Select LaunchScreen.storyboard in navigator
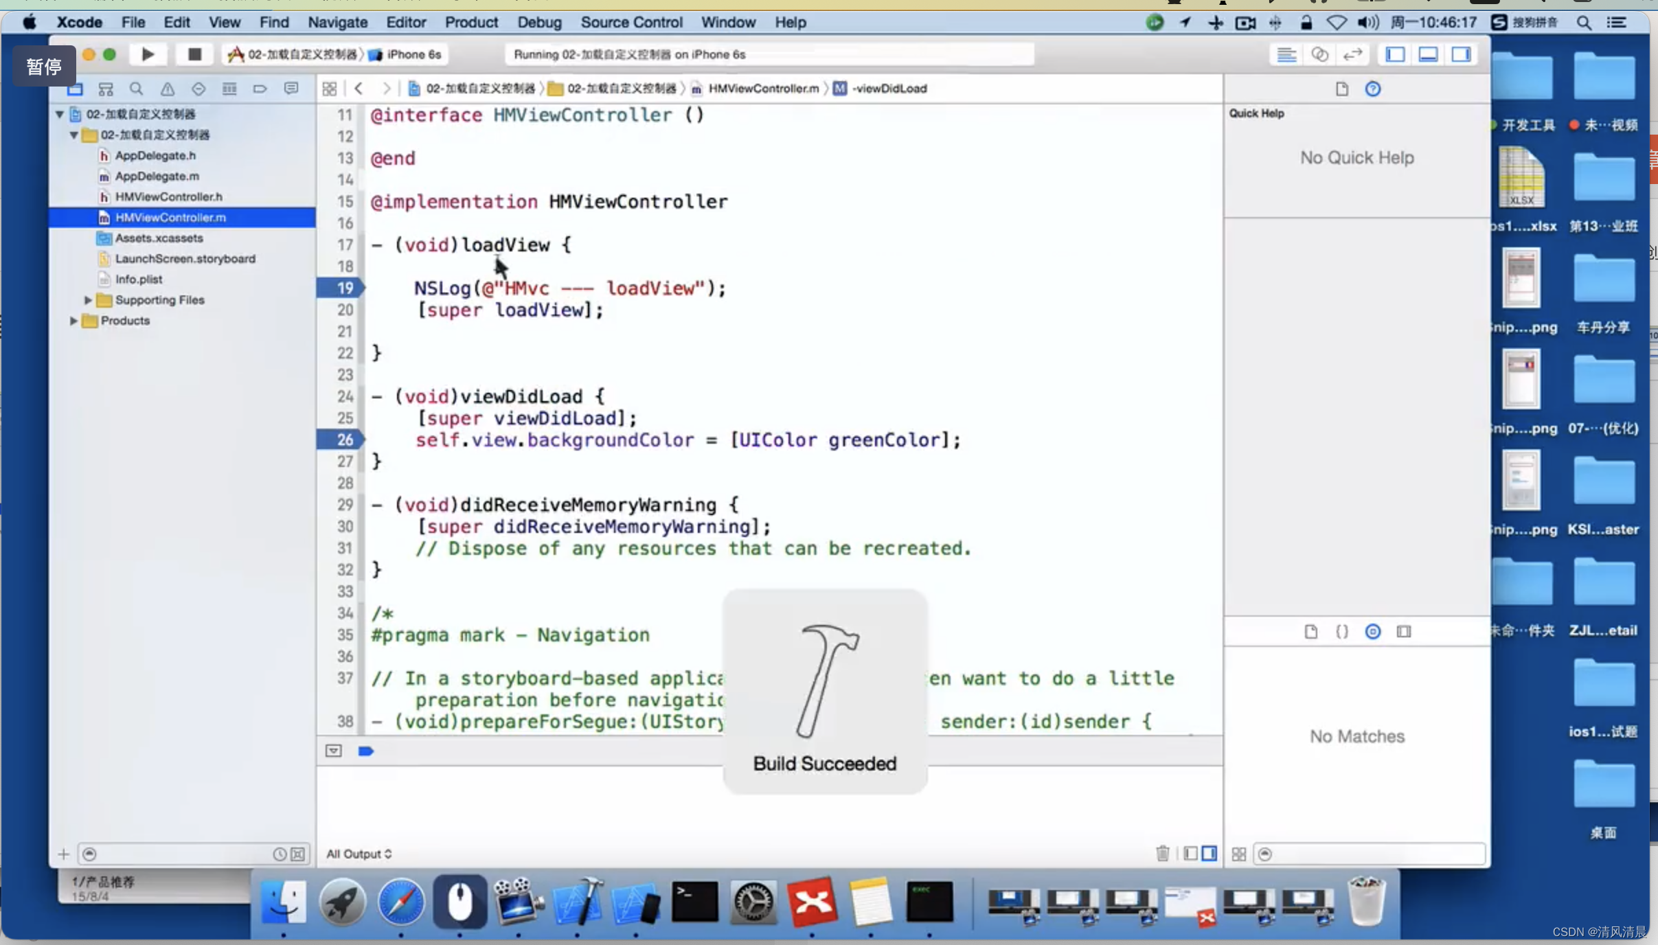 185,259
